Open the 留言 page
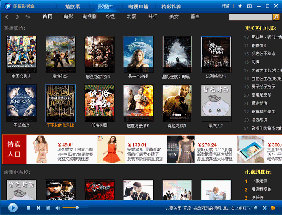 pos(195,17)
